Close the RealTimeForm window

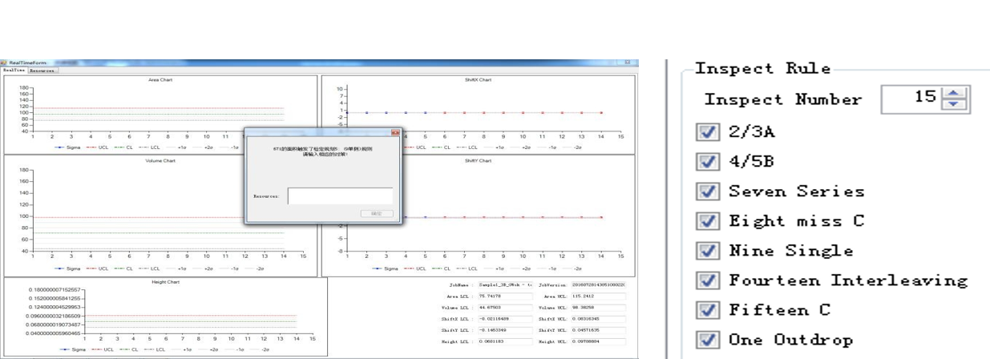point(628,63)
